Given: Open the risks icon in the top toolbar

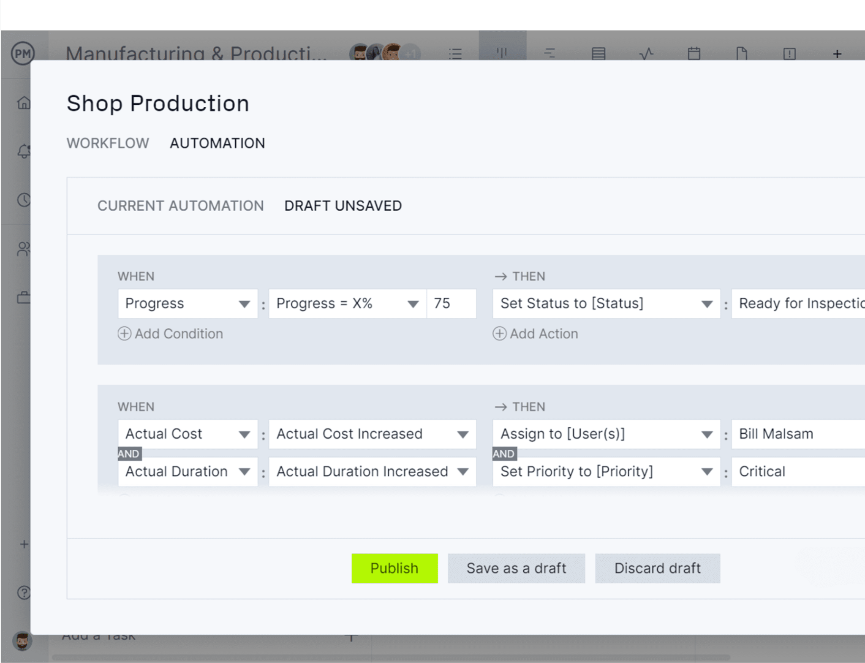Looking at the screenshot, I should (789, 53).
